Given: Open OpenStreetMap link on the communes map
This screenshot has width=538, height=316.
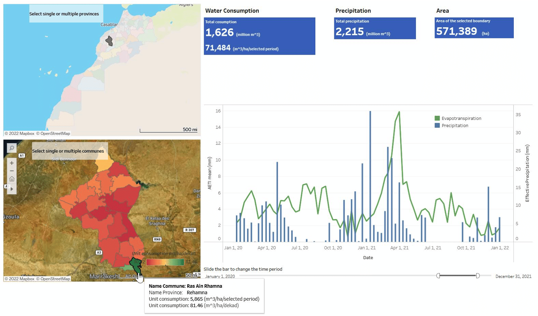Looking at the screenshot, I should coord(53,279).
